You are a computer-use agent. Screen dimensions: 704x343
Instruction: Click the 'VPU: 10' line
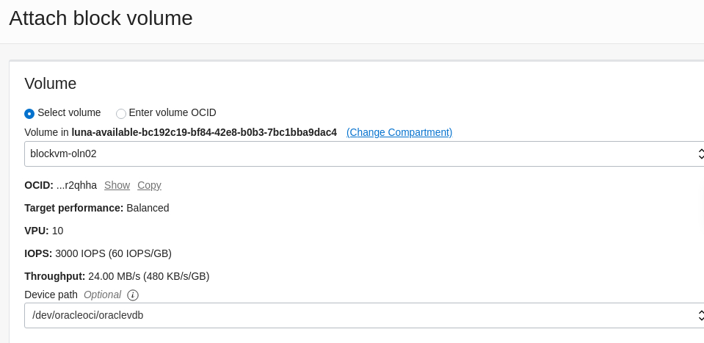[43, 231]
